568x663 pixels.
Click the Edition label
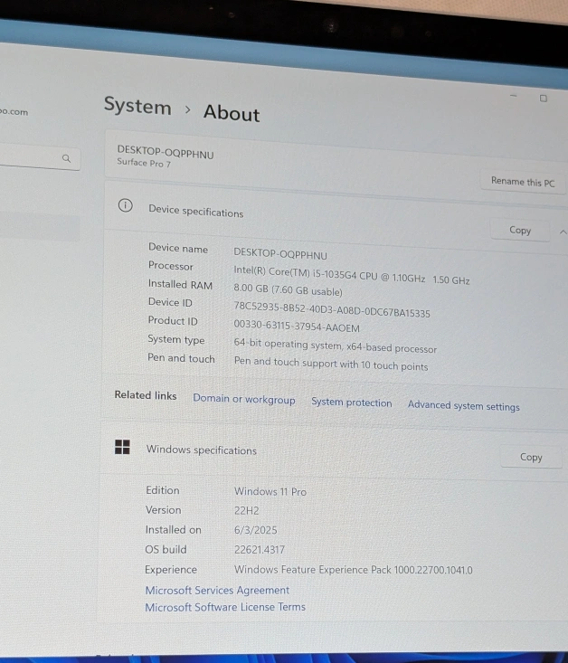[163, 490]
